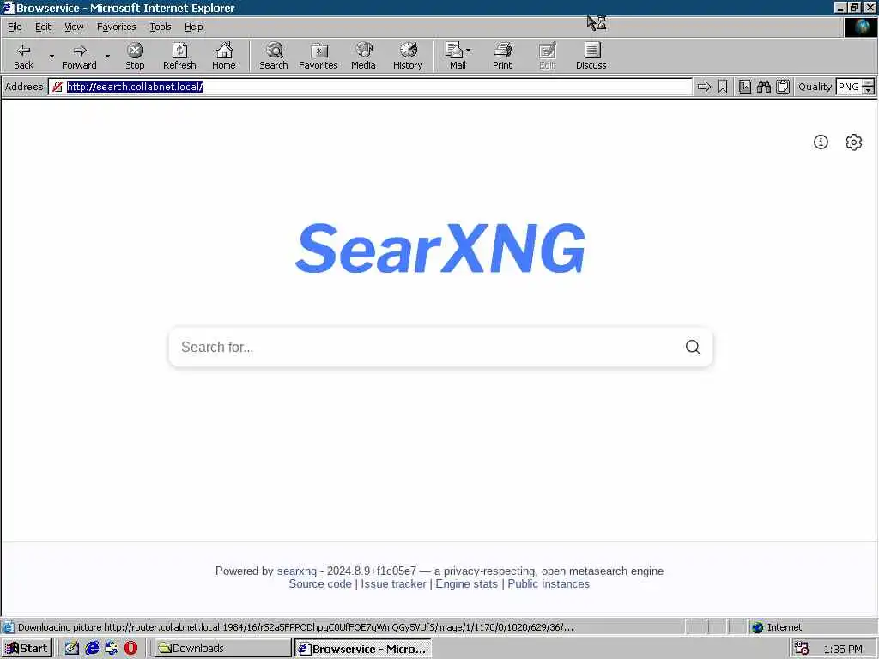Open the Tools menu
The width and height of the screenshot is (879, 659).
click(x=161, y=27)
